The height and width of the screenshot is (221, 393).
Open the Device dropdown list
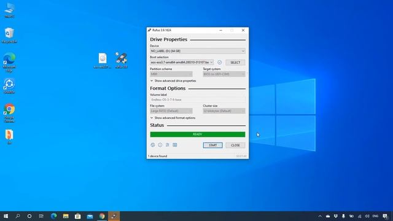tap(198, 51)
